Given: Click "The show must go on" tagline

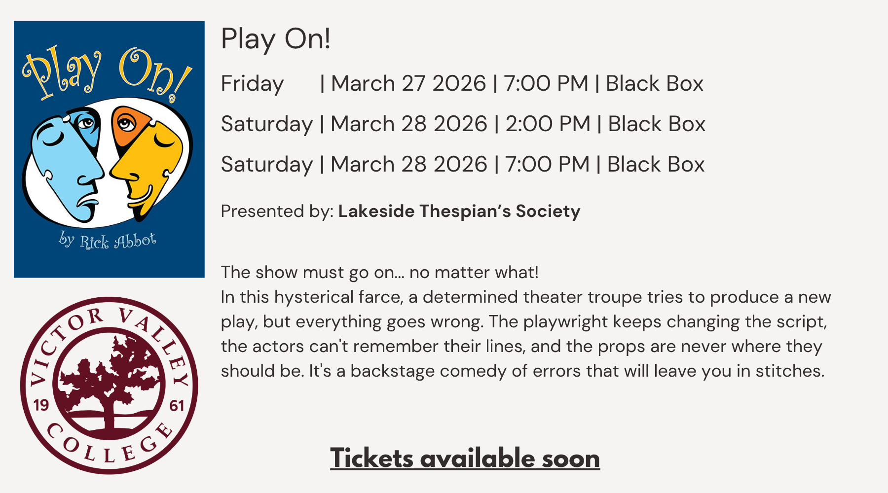Looking at the screenshot, I should [379, 272].
